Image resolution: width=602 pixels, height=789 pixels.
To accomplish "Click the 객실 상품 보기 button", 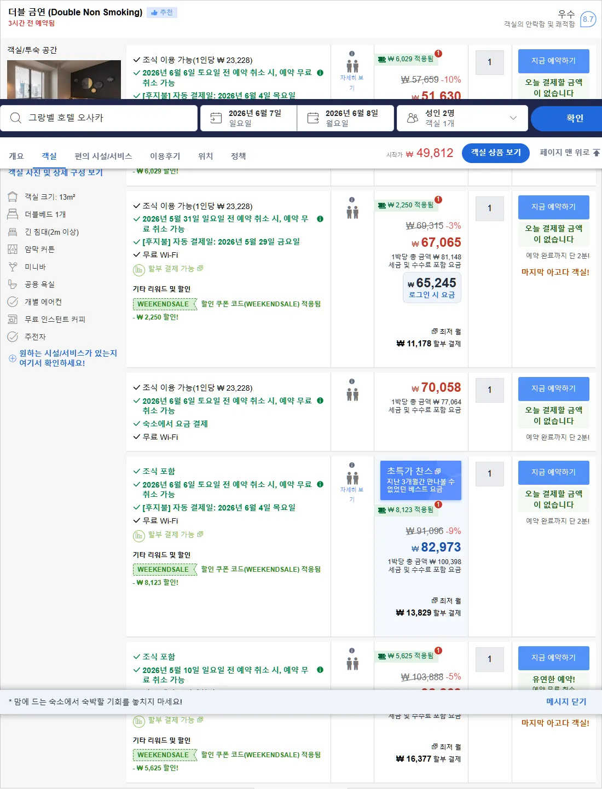I will (496, 153).
